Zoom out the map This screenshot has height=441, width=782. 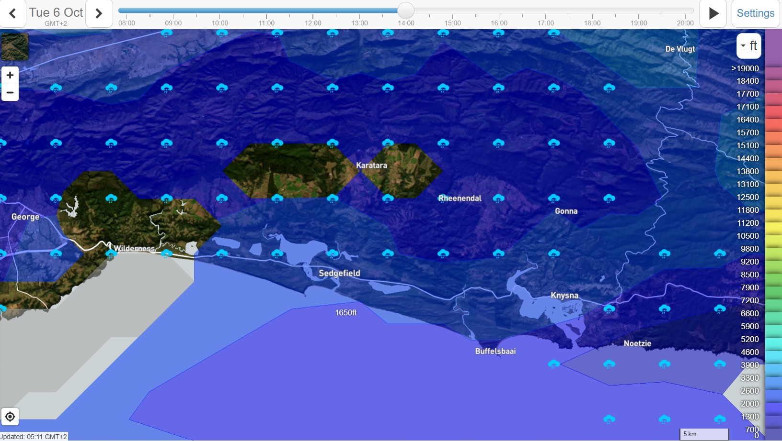click(10, 92)
